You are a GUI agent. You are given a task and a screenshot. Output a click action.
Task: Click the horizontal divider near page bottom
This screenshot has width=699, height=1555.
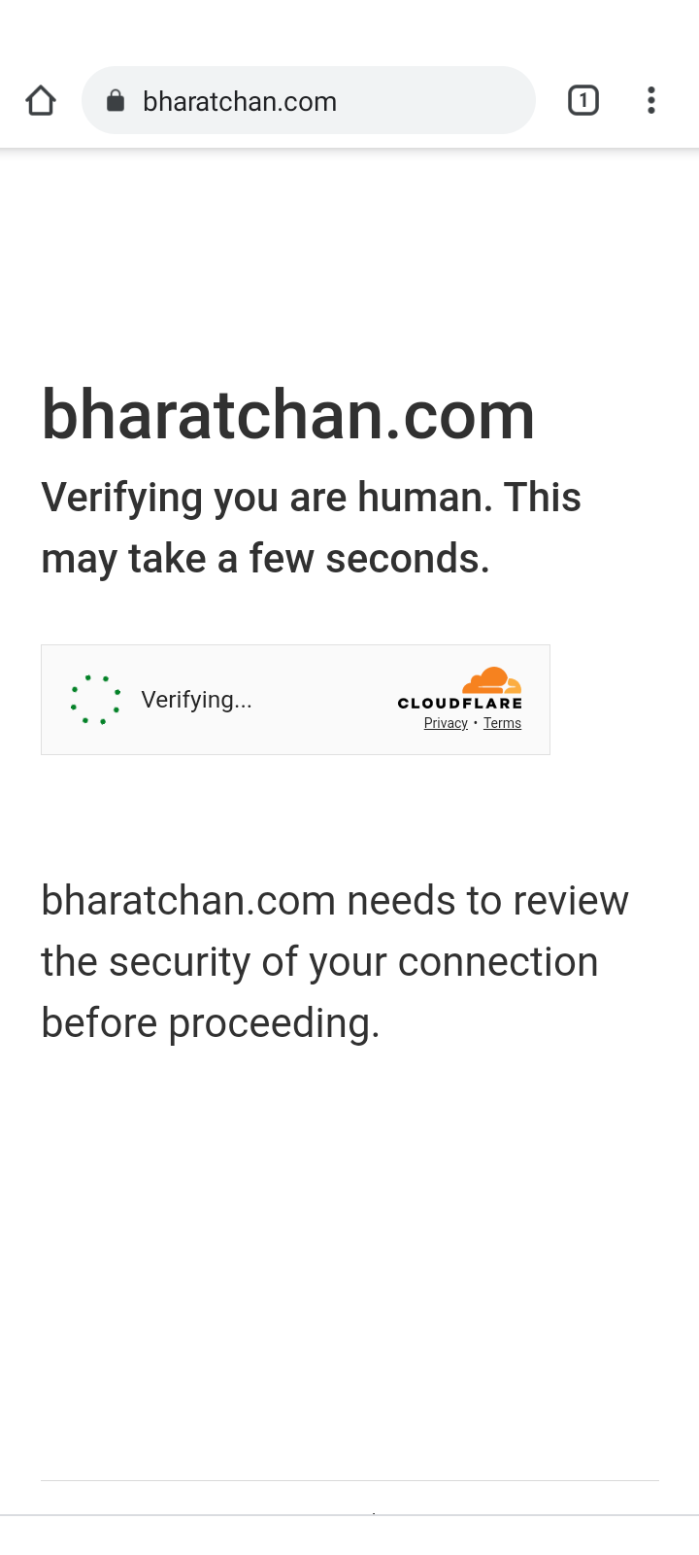(349, 1480)
